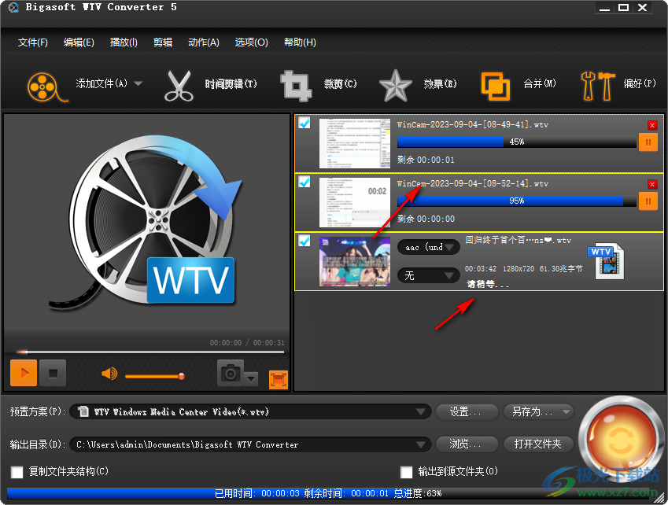This screenshot has height=505, width=668.
Task: Open the 另存为 dropdown arrow
Action: (x=567, y=411)
